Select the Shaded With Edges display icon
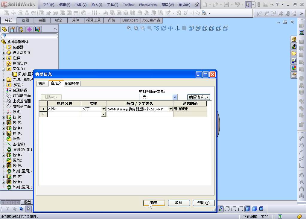 247,209
